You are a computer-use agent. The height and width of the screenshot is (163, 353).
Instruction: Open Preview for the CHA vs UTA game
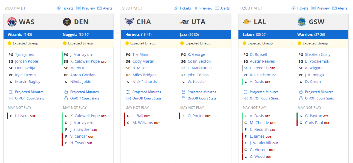click(203, 8)
